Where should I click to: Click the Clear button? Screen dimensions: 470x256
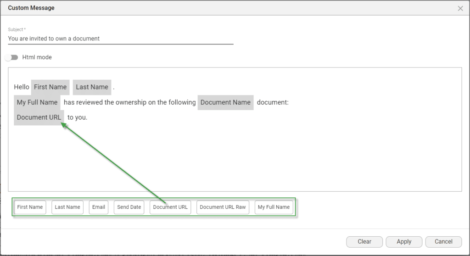point(364,241)
